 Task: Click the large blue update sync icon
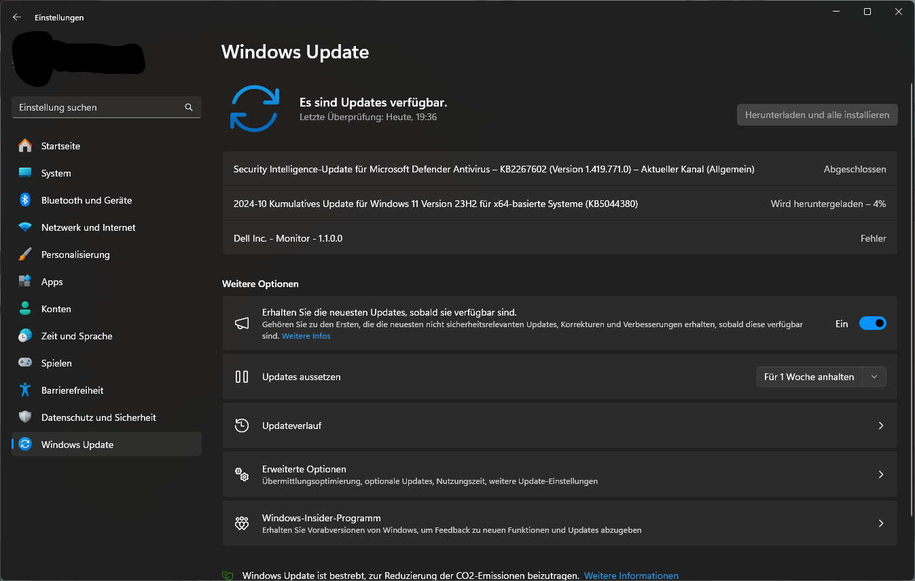(255, 109)
